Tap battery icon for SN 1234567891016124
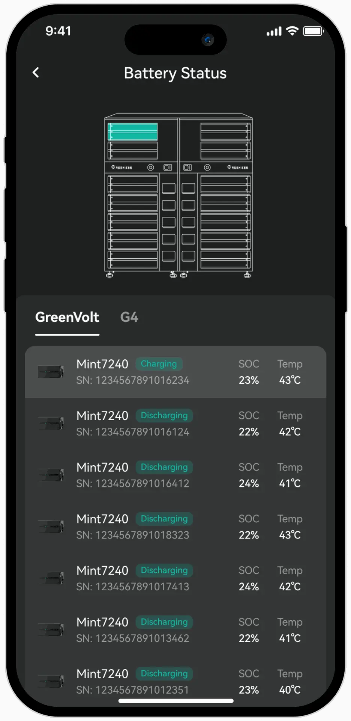The image size is (351, 721). 51,423
